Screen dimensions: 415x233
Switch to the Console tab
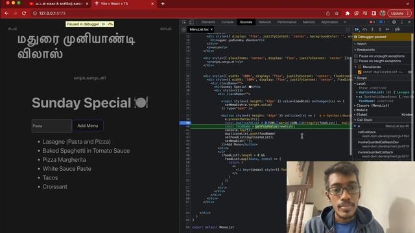pos(228,22)
